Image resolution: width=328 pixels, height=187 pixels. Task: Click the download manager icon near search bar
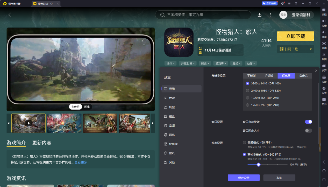click(260, 15)
